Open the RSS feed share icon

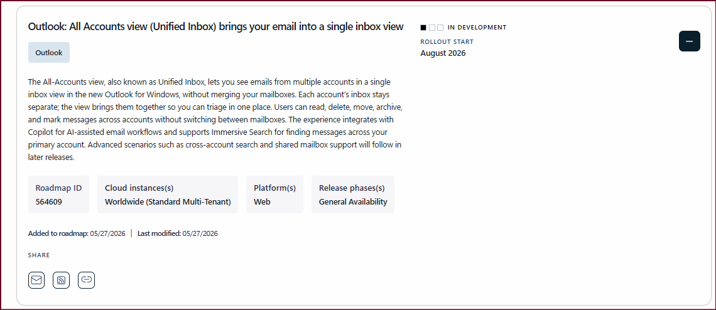[61, 280]
